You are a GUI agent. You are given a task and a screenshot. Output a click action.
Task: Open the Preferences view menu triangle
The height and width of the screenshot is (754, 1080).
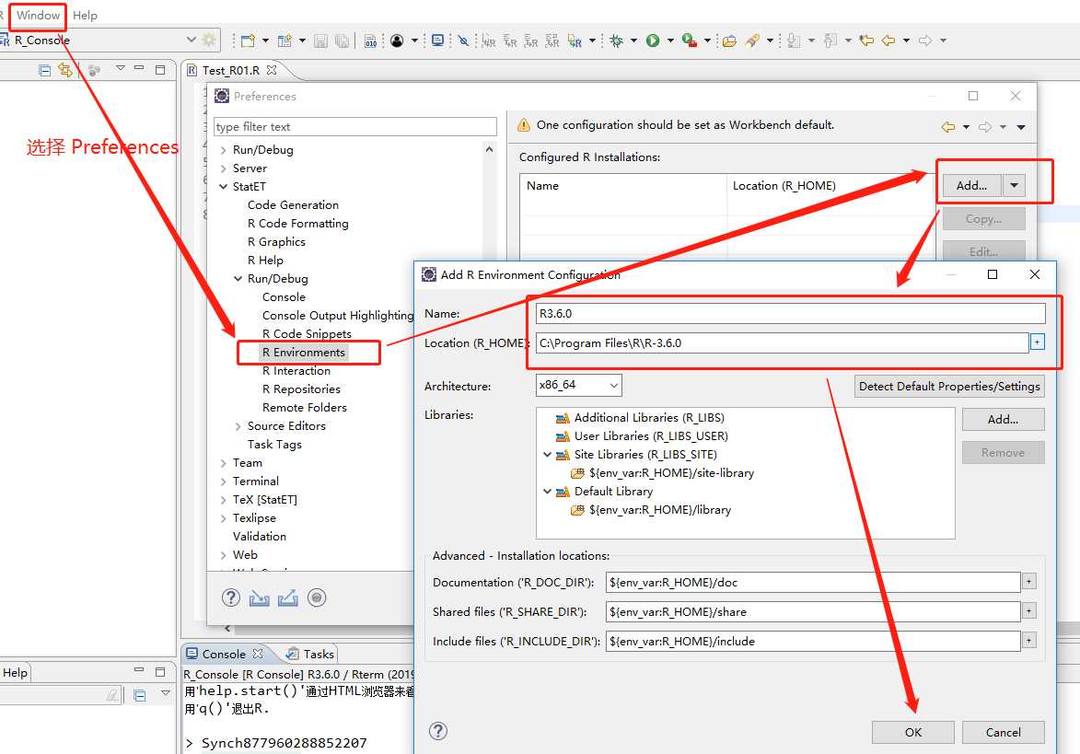1021,127
